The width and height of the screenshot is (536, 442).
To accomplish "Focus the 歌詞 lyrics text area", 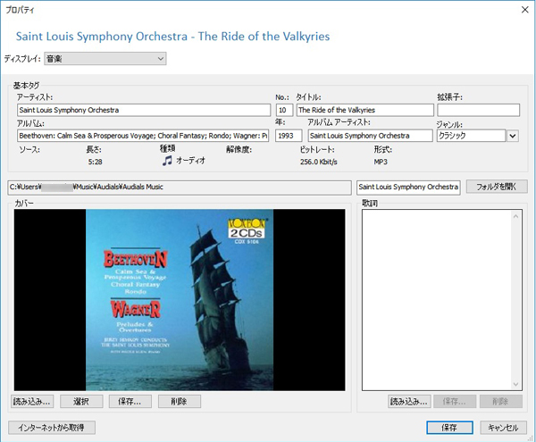I will click(x=438, y=299).
